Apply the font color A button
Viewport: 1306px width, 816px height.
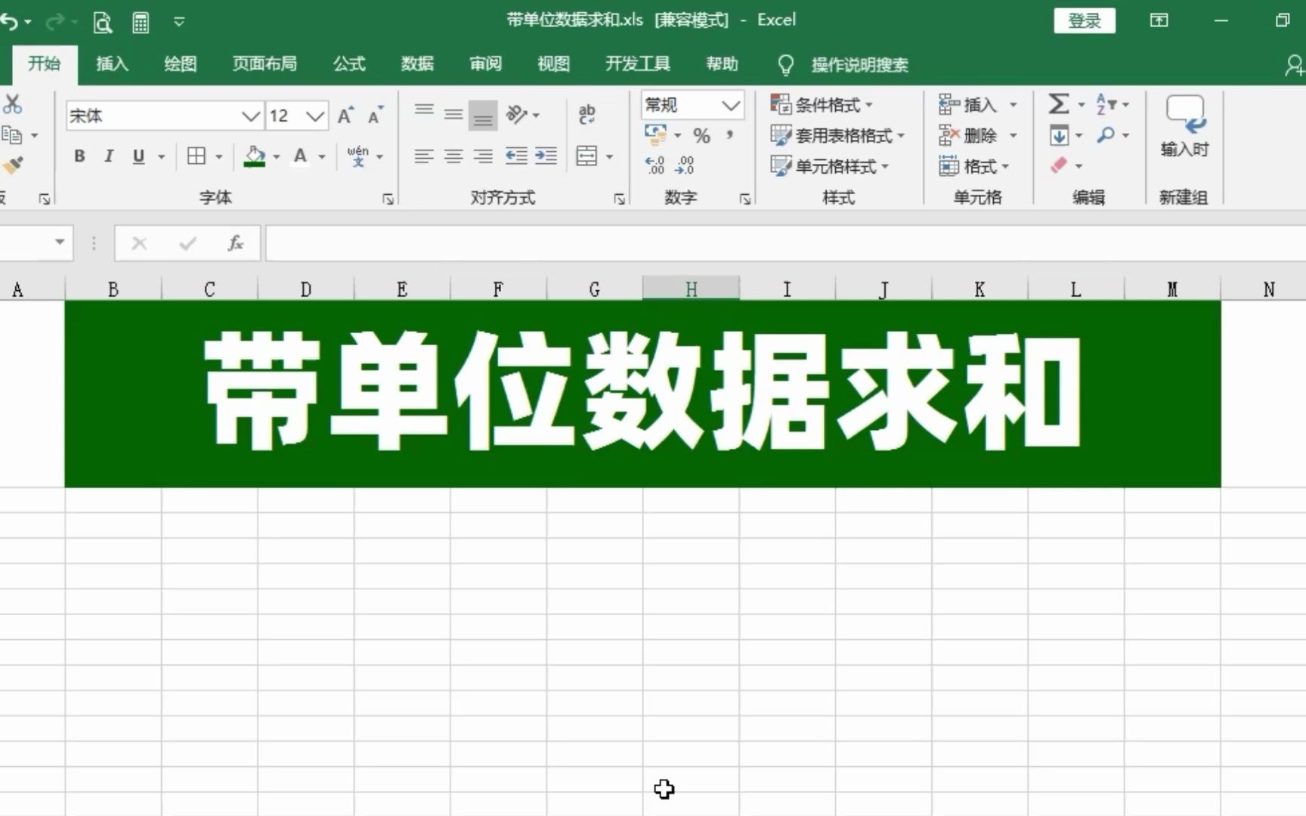[x=300, y=156]
